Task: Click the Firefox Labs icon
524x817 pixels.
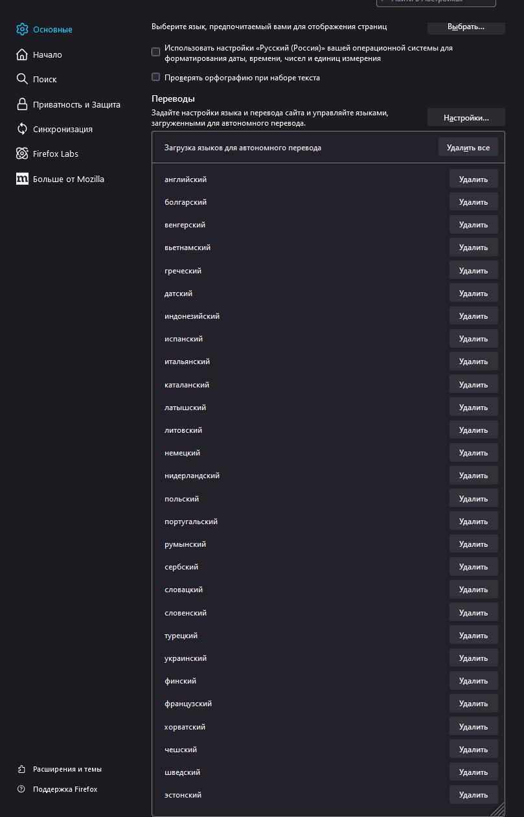Action: [22, 154]
